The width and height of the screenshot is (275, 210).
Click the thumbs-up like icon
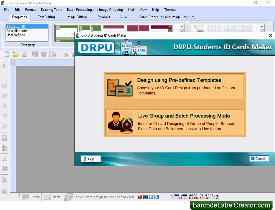tap(156, 197)
